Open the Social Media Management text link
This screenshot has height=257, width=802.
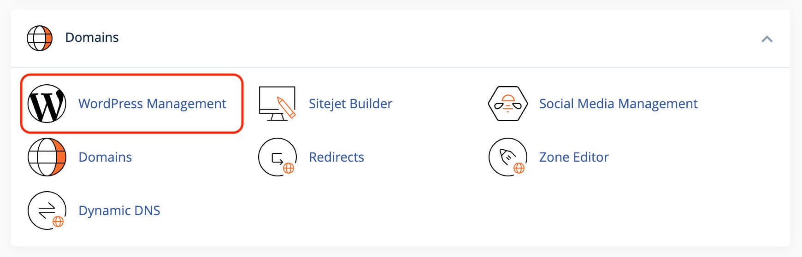618,104
